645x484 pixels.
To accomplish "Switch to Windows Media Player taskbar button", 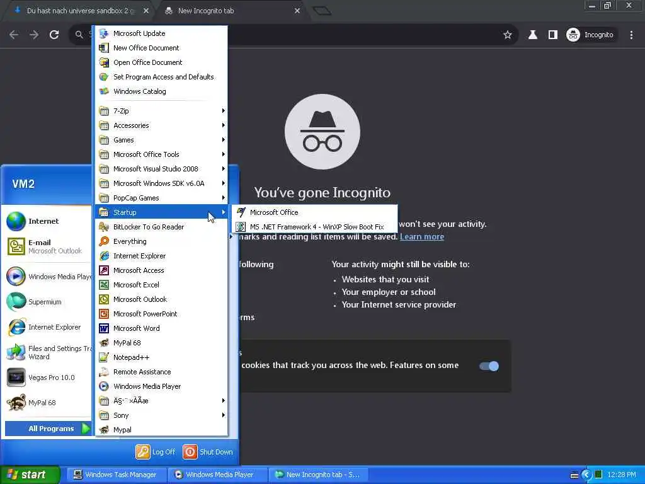I will (x=217, y=475).
